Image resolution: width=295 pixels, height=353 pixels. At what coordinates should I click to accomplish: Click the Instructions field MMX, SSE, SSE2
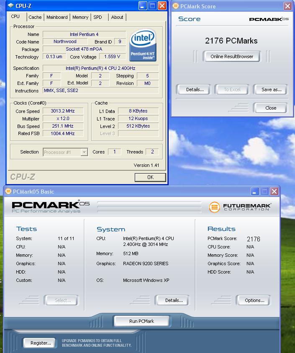coord(100,90)
